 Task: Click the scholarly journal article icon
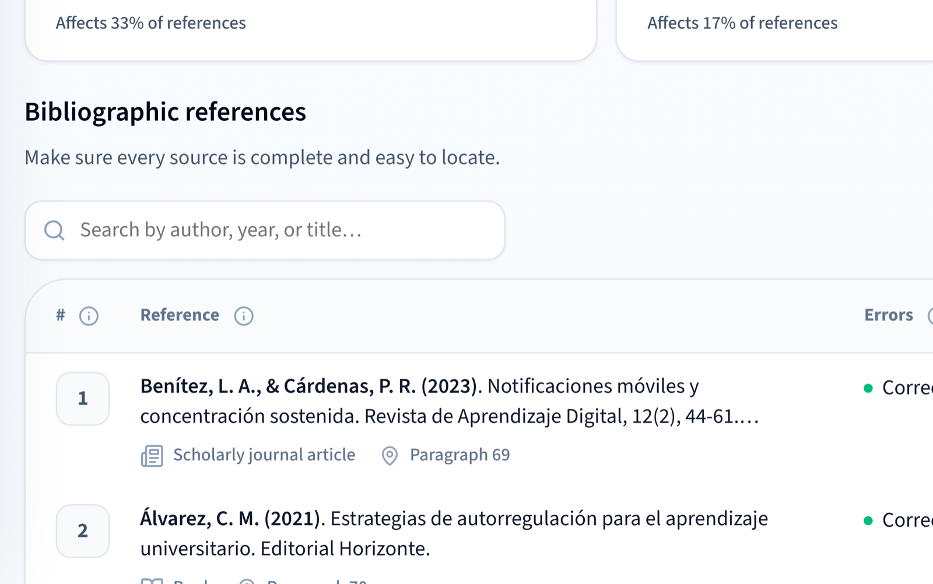[x=152, y=456]
